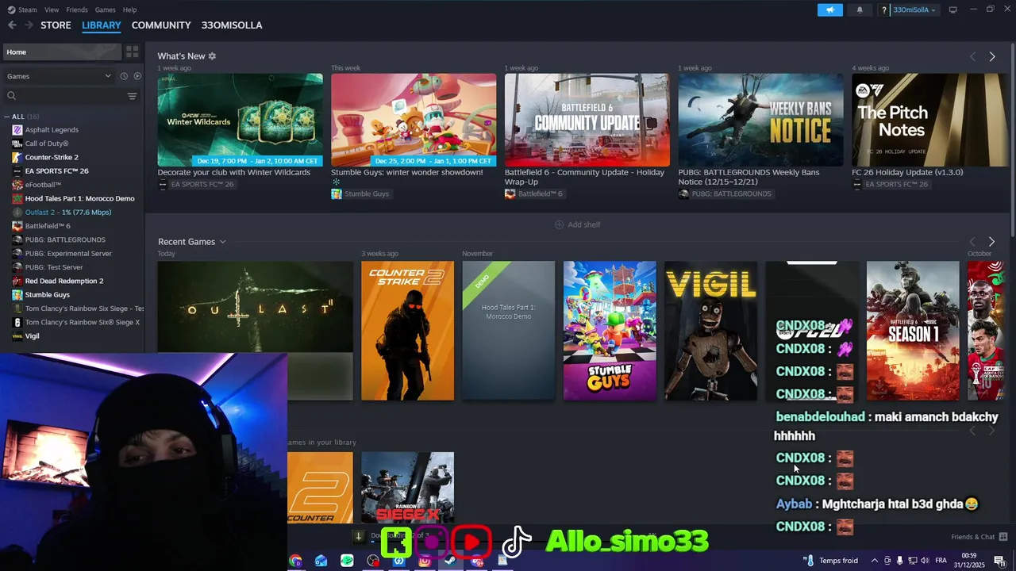Screen dimensions: 1016x571
Task: Open Winter Wildcards news thumbnail
Action: pos(240,120)
